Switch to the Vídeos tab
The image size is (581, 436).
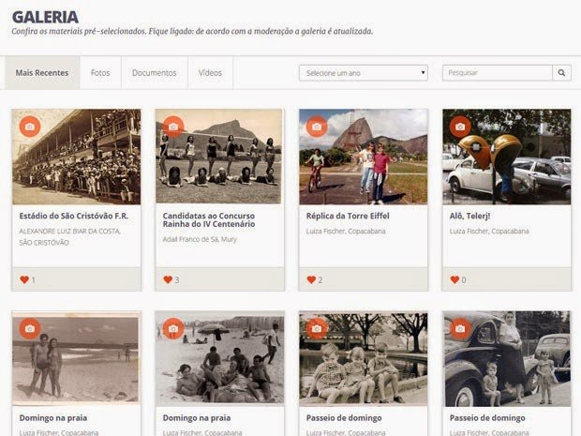(x=210, y=73)
